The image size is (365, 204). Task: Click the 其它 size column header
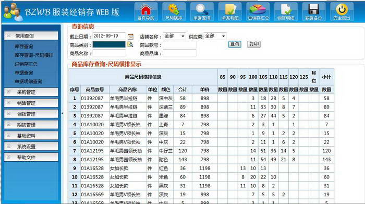(314, 77)
